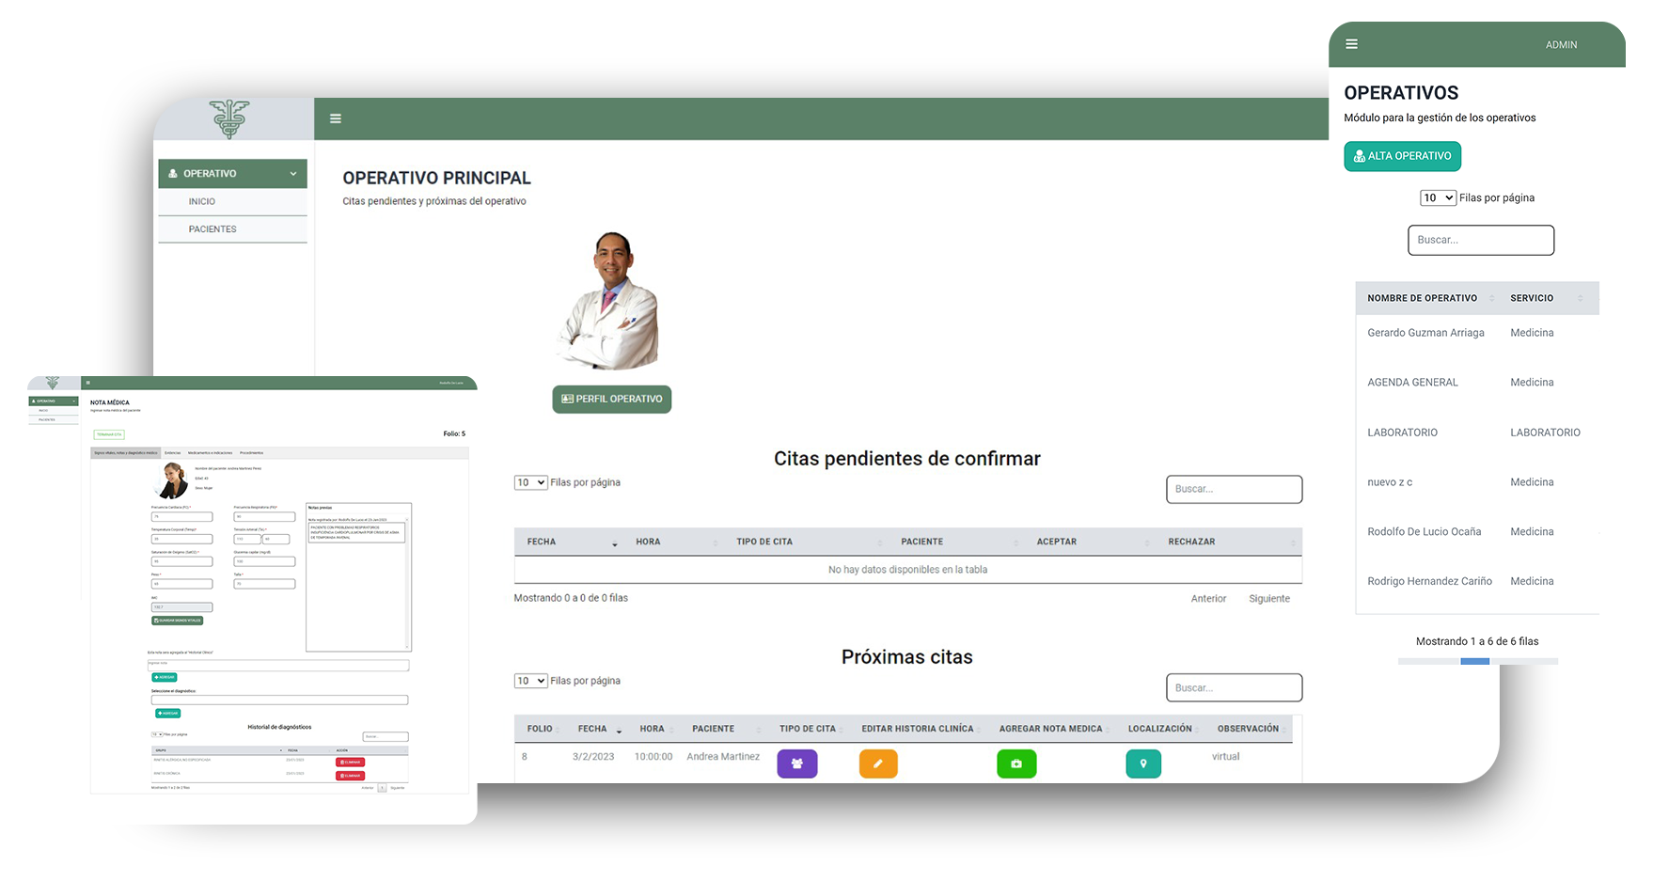
Task: Click the orange edit clinical history icon
Action: tap(877, 763)
